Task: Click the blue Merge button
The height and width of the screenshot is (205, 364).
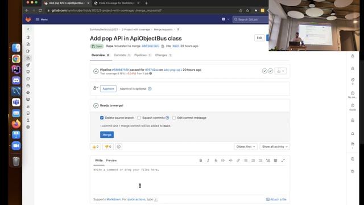Action: 107,135
